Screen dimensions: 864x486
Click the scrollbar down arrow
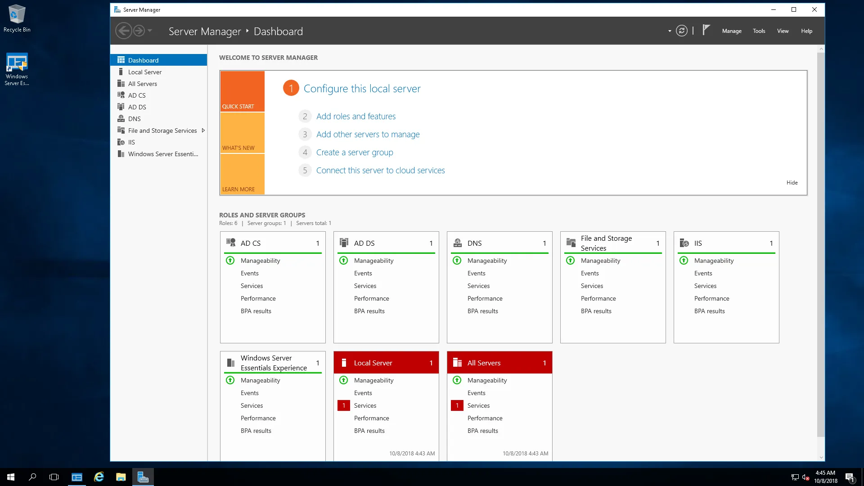821,457
